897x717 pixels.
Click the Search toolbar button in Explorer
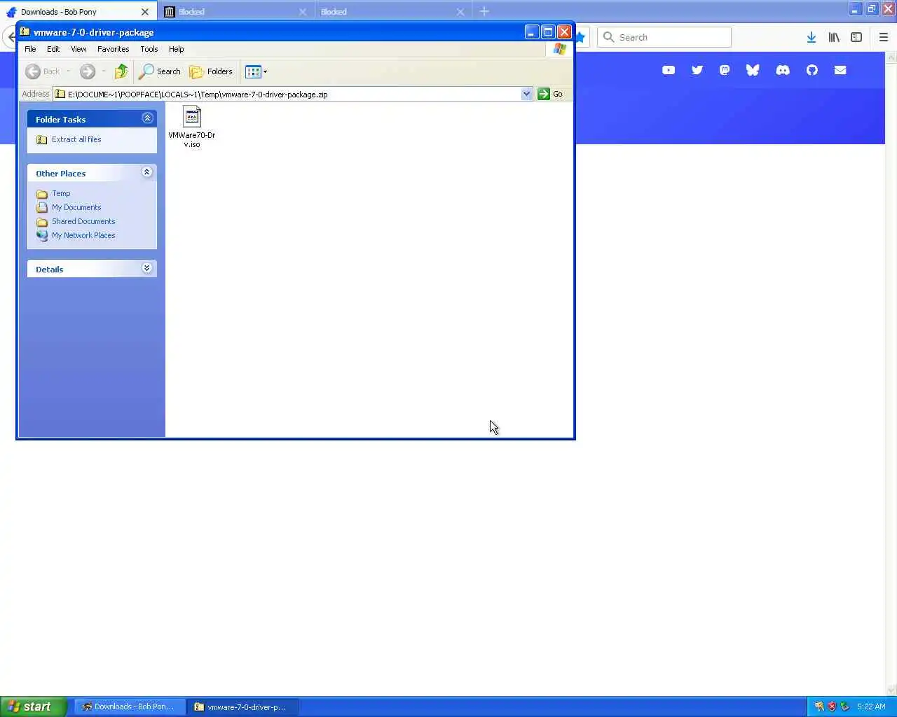tap(160, 71)
